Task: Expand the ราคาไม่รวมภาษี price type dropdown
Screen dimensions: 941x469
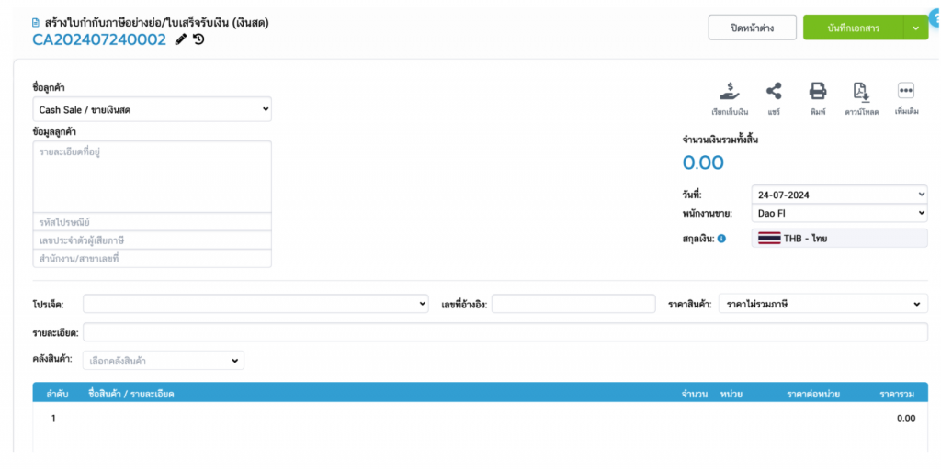Action: point(822,304)
